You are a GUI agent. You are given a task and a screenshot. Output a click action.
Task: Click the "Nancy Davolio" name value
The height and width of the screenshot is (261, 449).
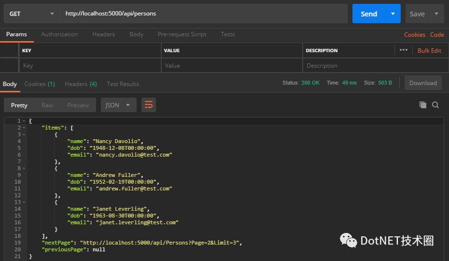[116, 141]
